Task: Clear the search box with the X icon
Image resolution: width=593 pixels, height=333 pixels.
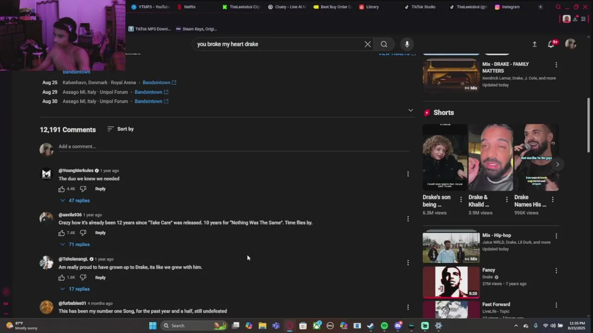Action: [367, 44]
